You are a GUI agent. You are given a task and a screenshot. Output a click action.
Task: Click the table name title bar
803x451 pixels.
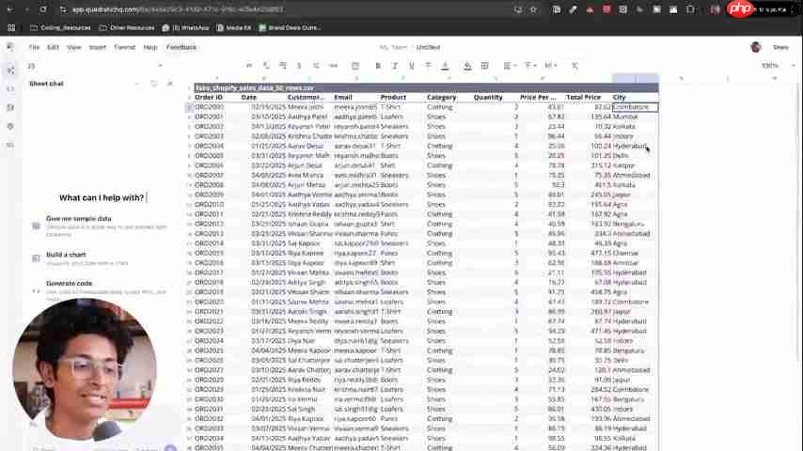(x=426, y=88)
